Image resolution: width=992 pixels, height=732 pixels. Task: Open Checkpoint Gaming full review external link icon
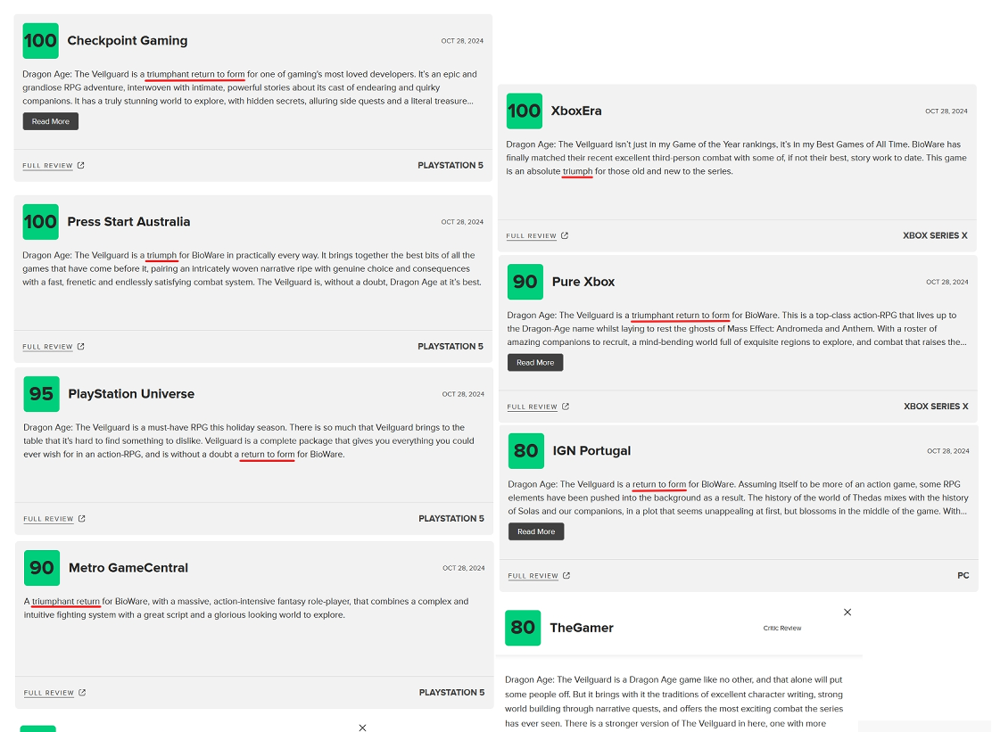click(x=81, y=166)
